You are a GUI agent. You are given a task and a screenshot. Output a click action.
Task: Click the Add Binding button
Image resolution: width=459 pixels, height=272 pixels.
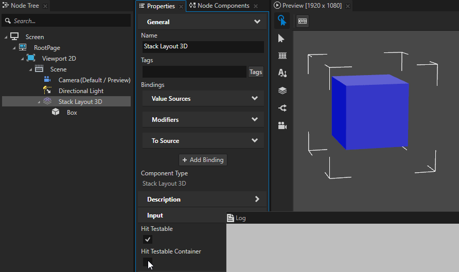(203, 160)
